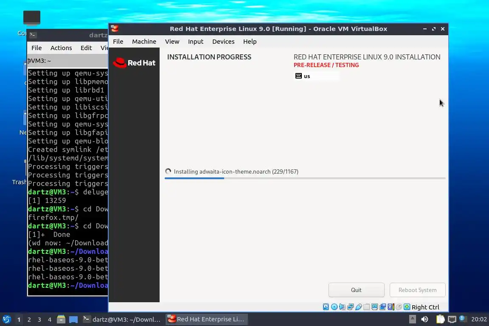Screen dimensions: 489x326
Task: Switch to workspace 2
Action: [29, 320]
